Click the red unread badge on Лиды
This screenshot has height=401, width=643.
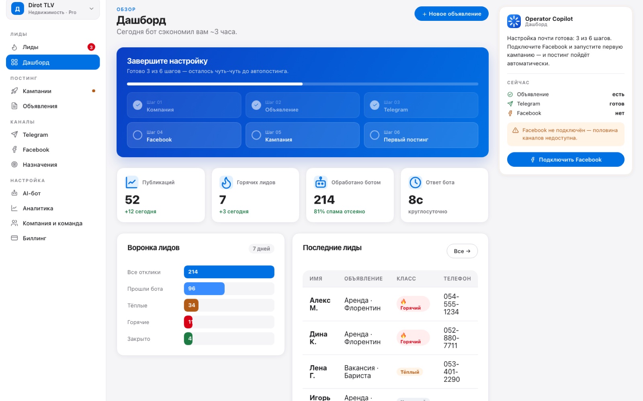coord(91,47)
